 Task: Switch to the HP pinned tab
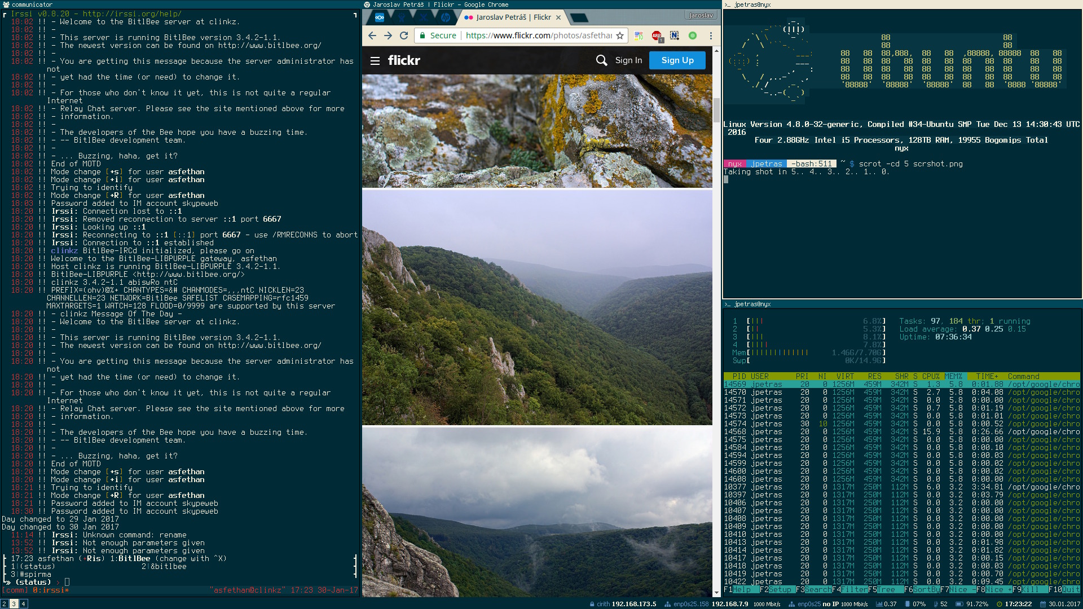pos(446,17)
